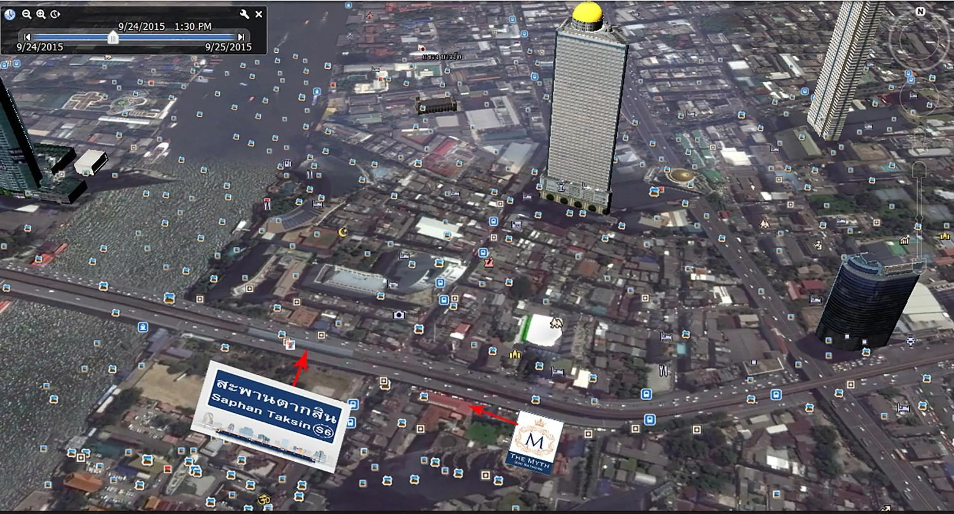Open time slider options with the wrench icon

point(245,15)
